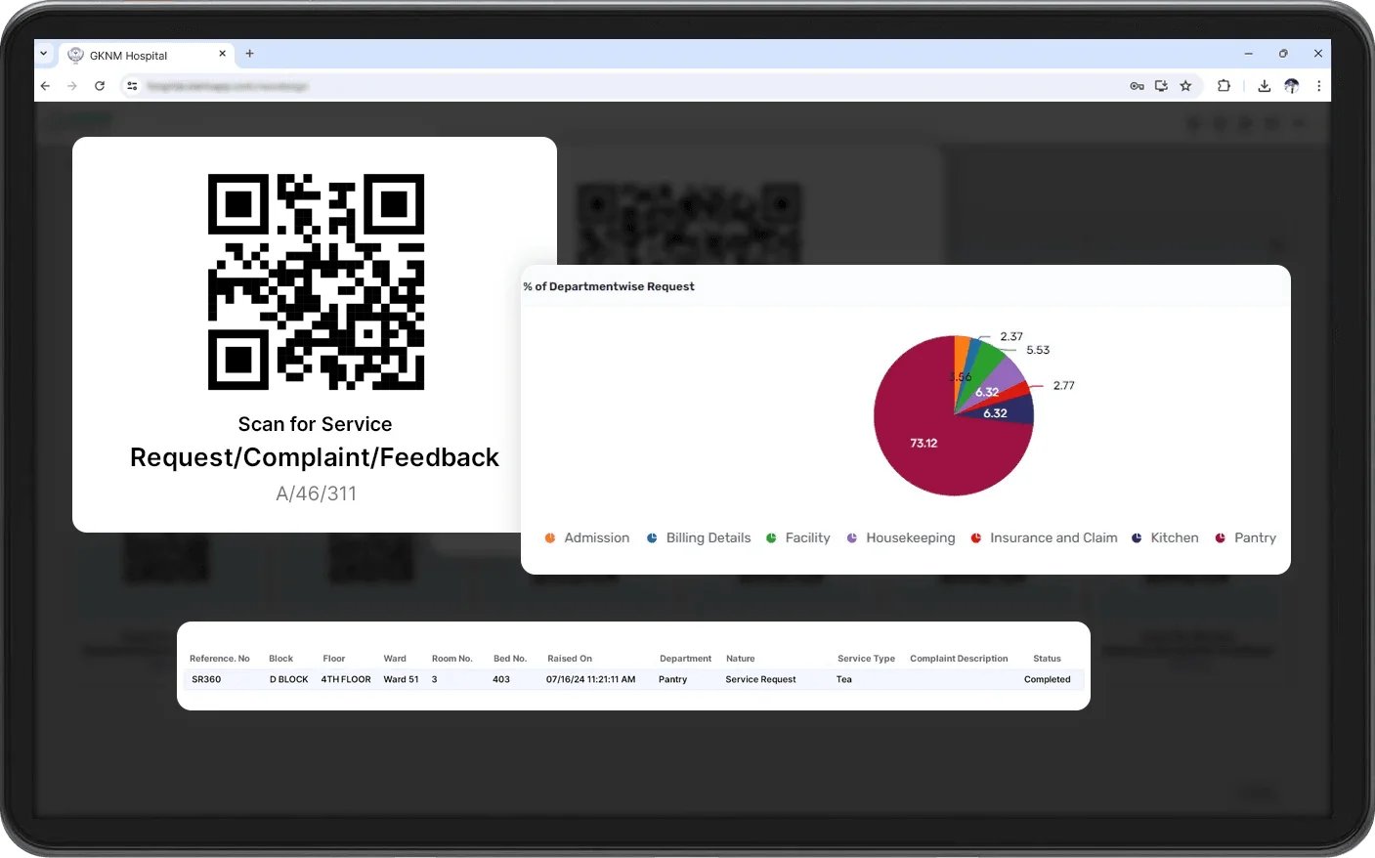
Task: Click the 2.37 label on pie chart
Action: [x=1011, y=336]
